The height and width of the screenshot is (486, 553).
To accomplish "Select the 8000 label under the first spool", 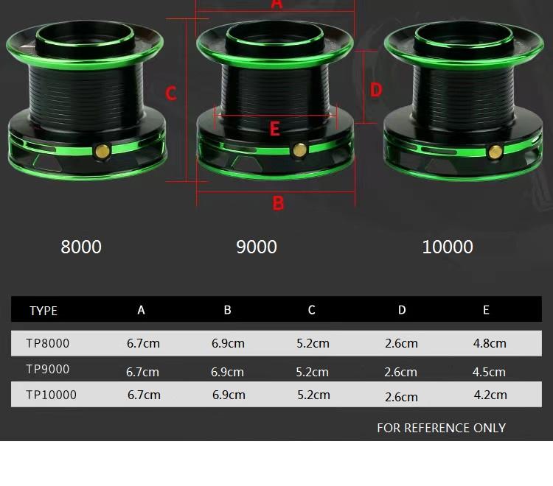I will pos(81,247).
